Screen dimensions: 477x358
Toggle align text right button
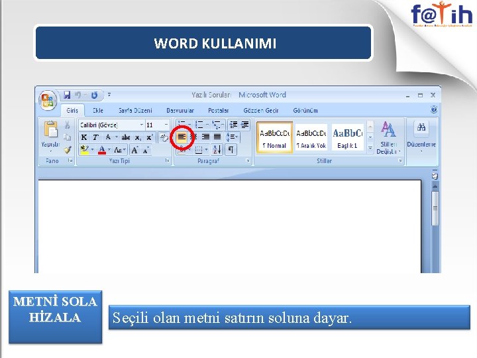pos(205,137)
